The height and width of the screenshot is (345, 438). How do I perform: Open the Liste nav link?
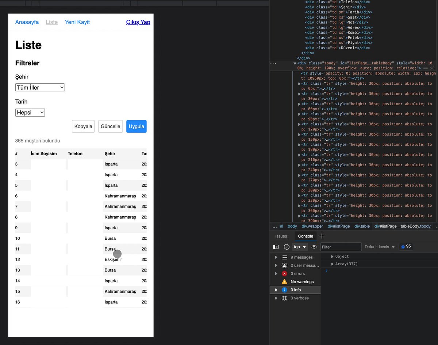(x=52, y=22)
